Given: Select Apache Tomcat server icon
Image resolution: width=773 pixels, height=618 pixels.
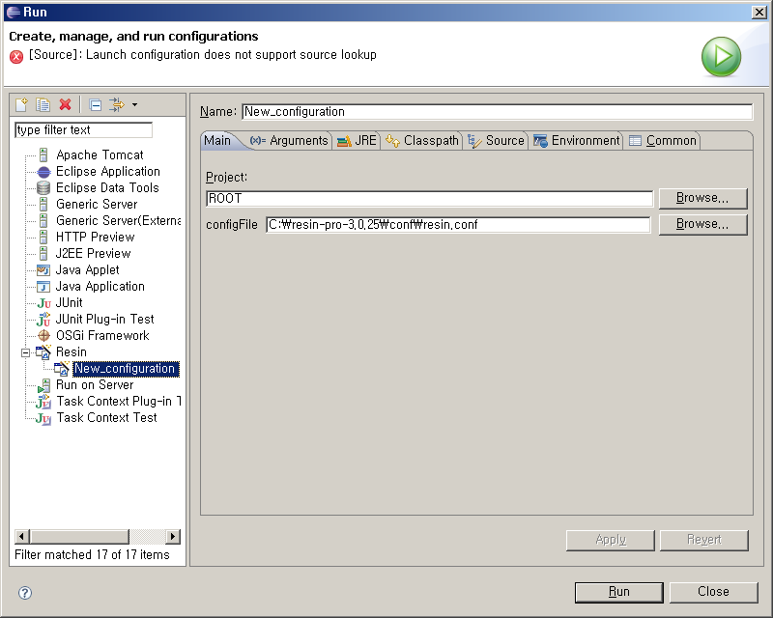Looking at the screenshot, I should (43, 154).
